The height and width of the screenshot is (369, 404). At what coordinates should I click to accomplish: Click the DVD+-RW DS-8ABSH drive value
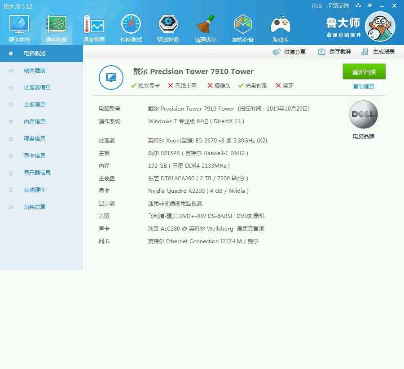(206, 216)
